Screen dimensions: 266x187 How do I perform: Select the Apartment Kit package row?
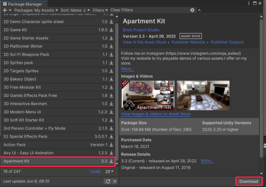tap(58, 161)
